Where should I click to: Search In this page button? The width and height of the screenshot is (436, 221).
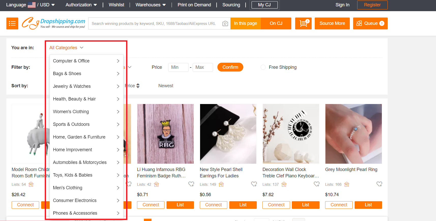click(x=246, y=23)
